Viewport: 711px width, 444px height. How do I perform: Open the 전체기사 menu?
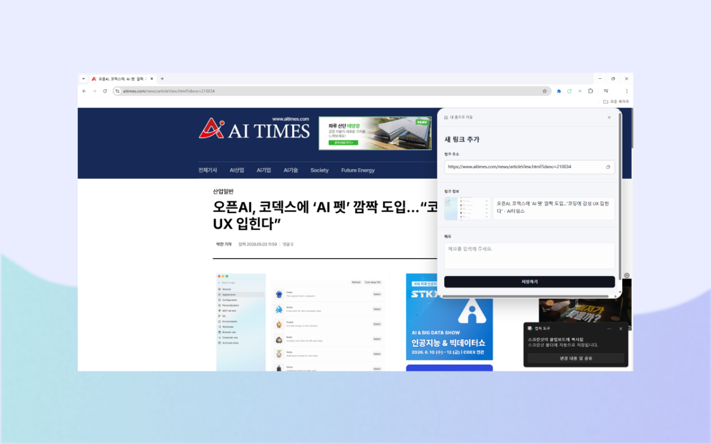[x=207, y=170]
